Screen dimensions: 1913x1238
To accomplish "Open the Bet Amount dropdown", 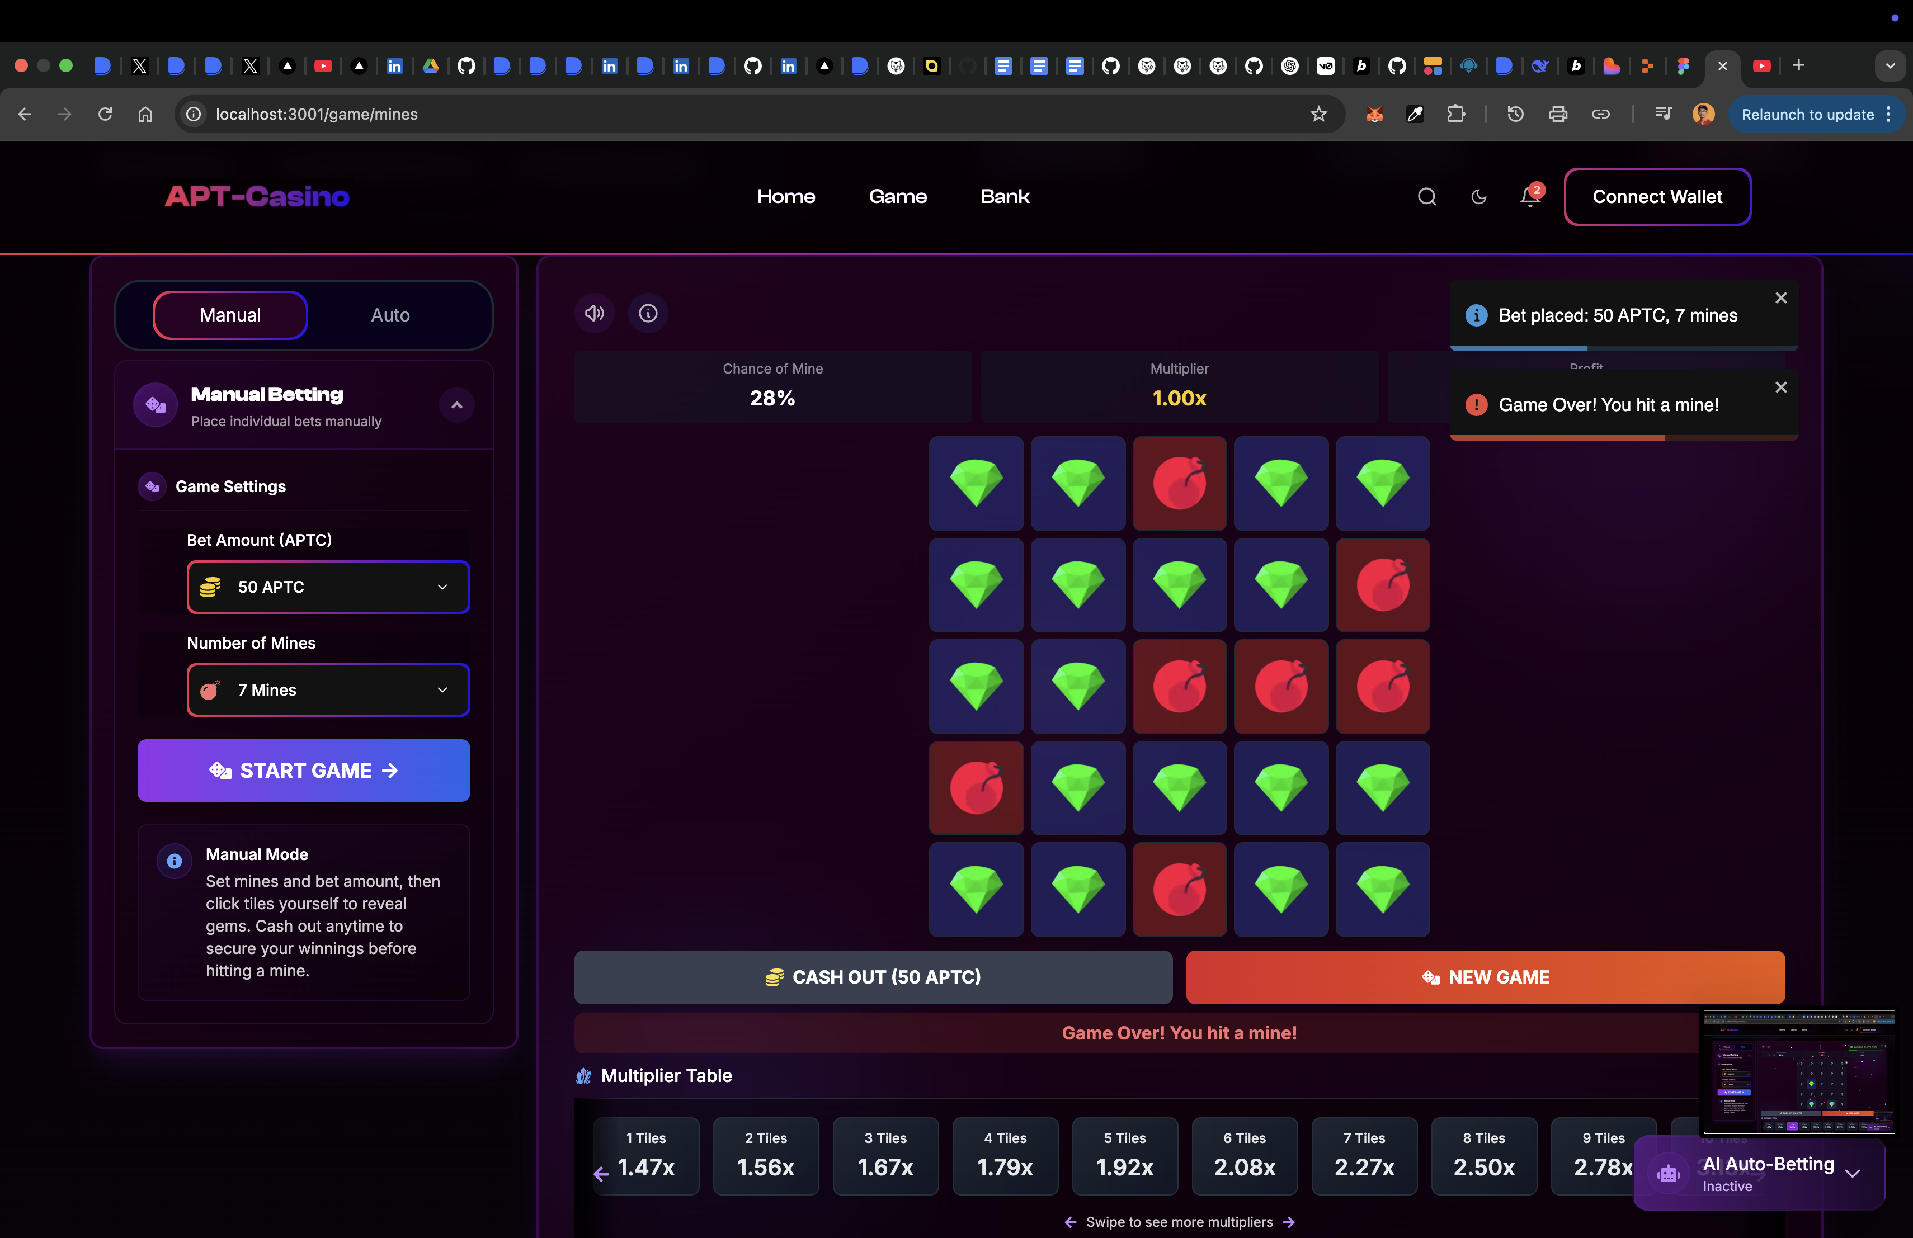I will tap(328, 587).
